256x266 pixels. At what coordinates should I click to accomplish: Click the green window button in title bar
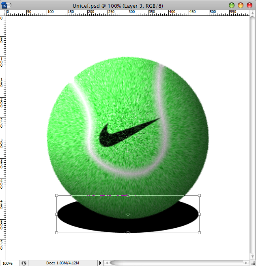231,5
